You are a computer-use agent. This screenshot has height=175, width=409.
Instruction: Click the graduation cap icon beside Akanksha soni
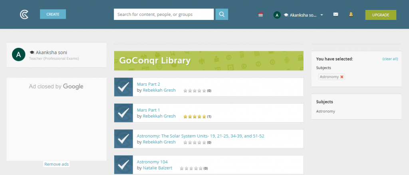(32, 53)
